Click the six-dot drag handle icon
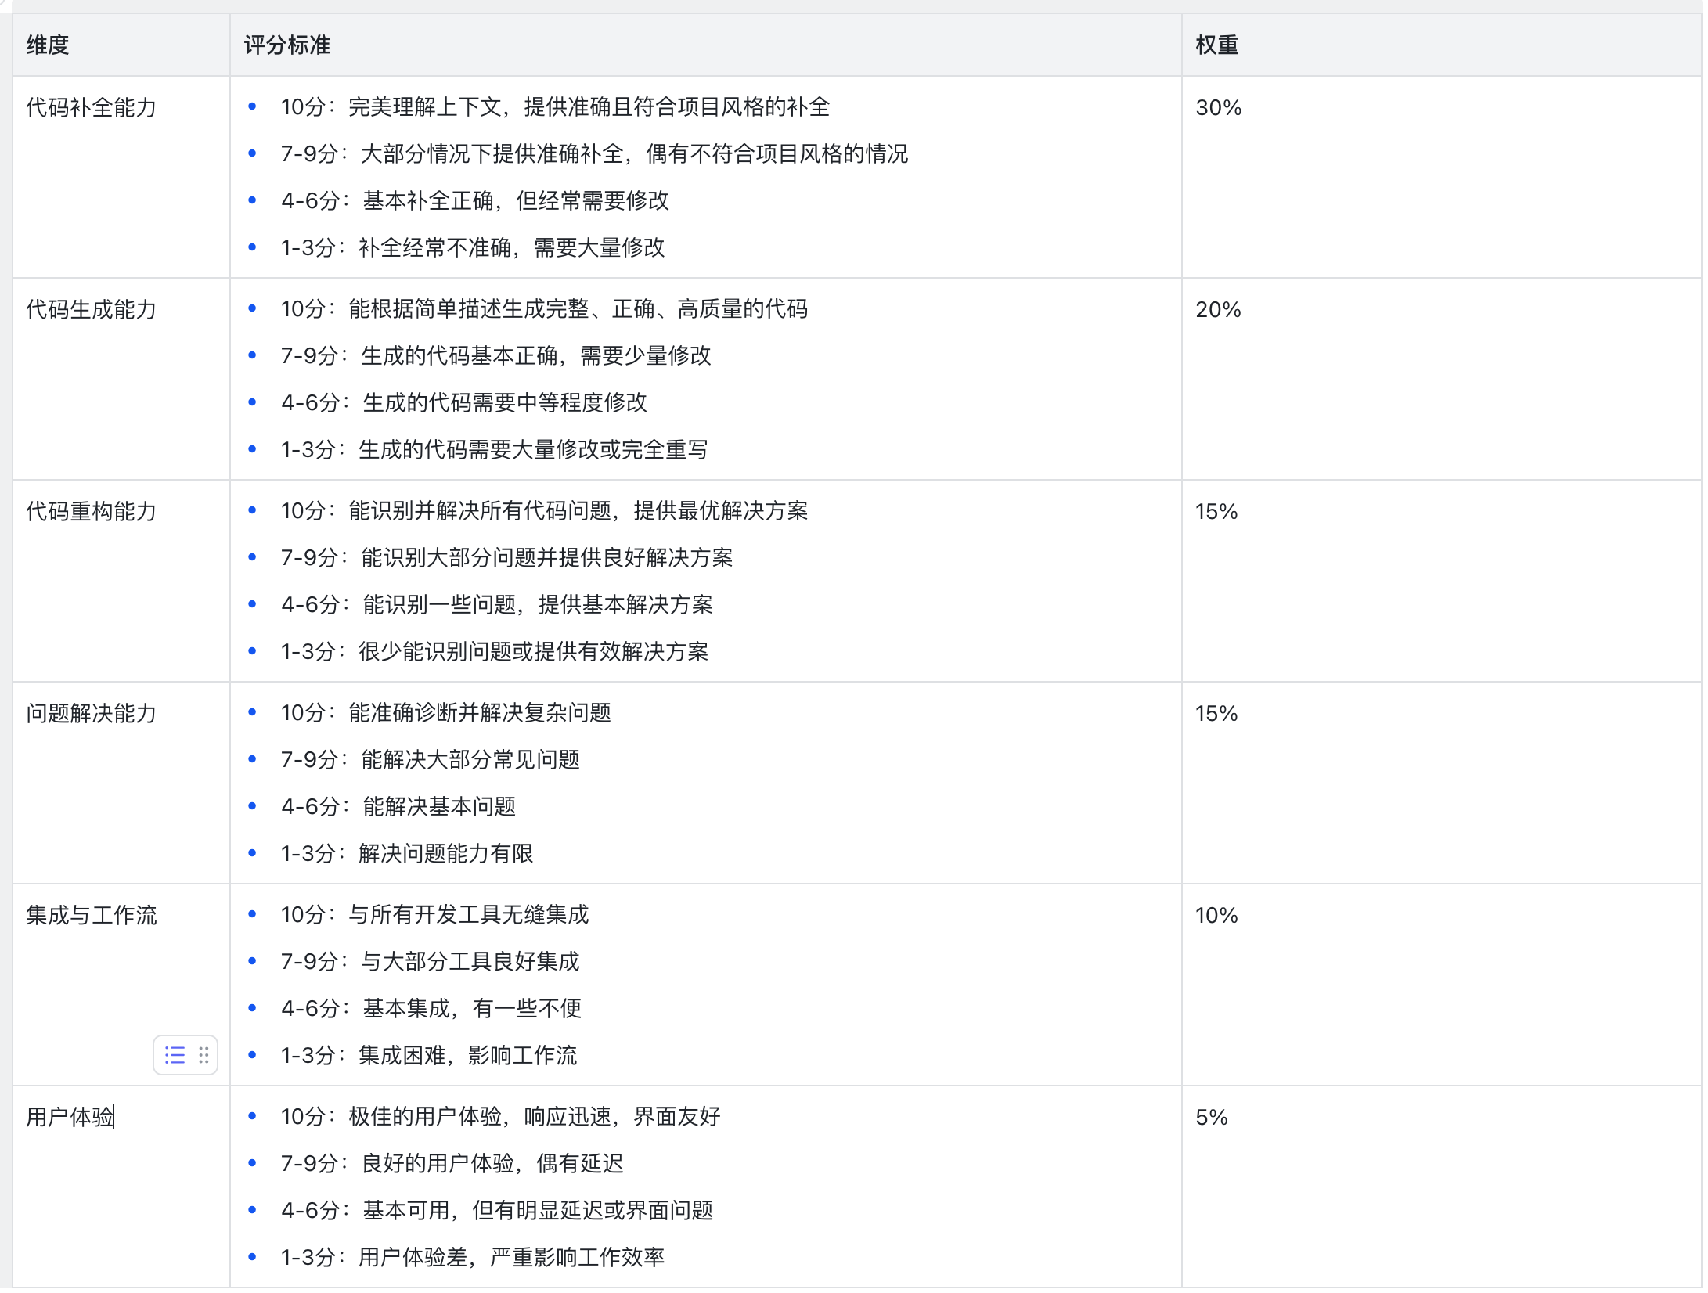1708x1293 pixels. click(204, 1055)
